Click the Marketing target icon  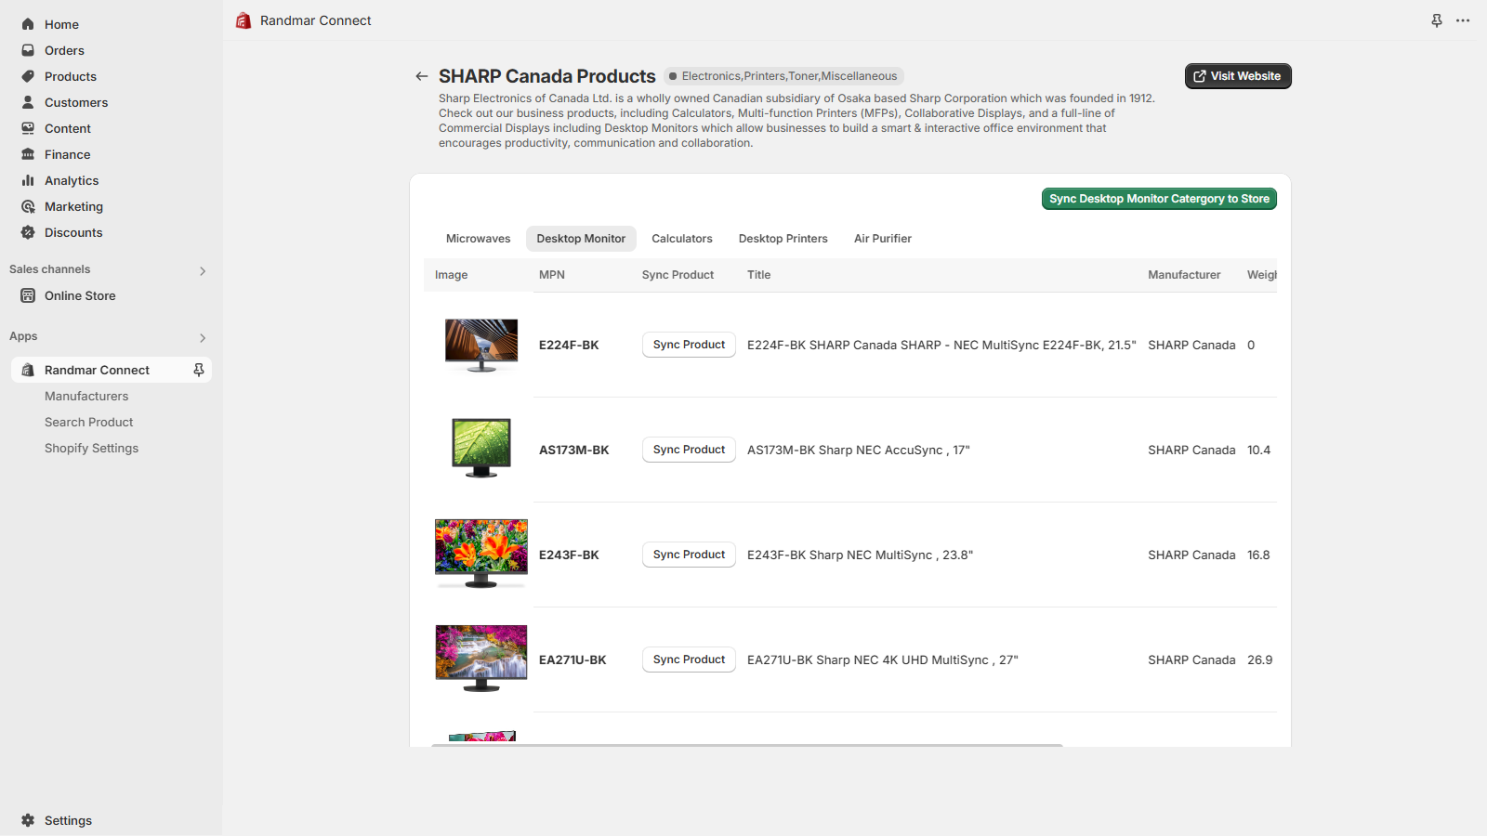28,206
